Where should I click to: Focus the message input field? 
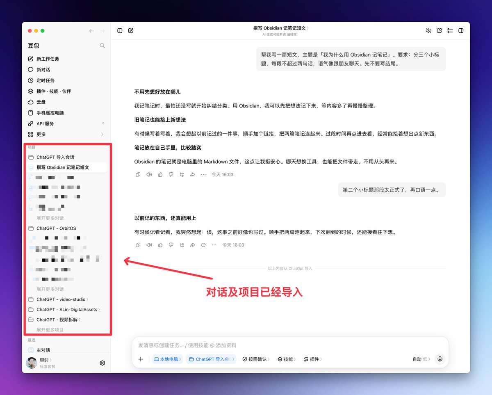[x=290, y=345]
